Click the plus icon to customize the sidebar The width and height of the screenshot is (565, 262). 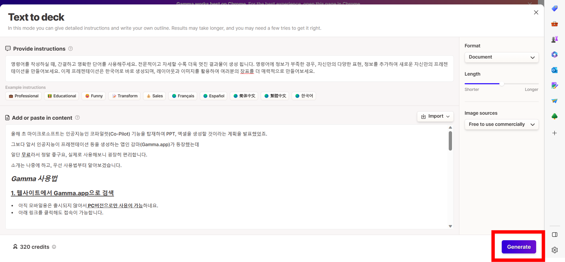tap(555, 133)
